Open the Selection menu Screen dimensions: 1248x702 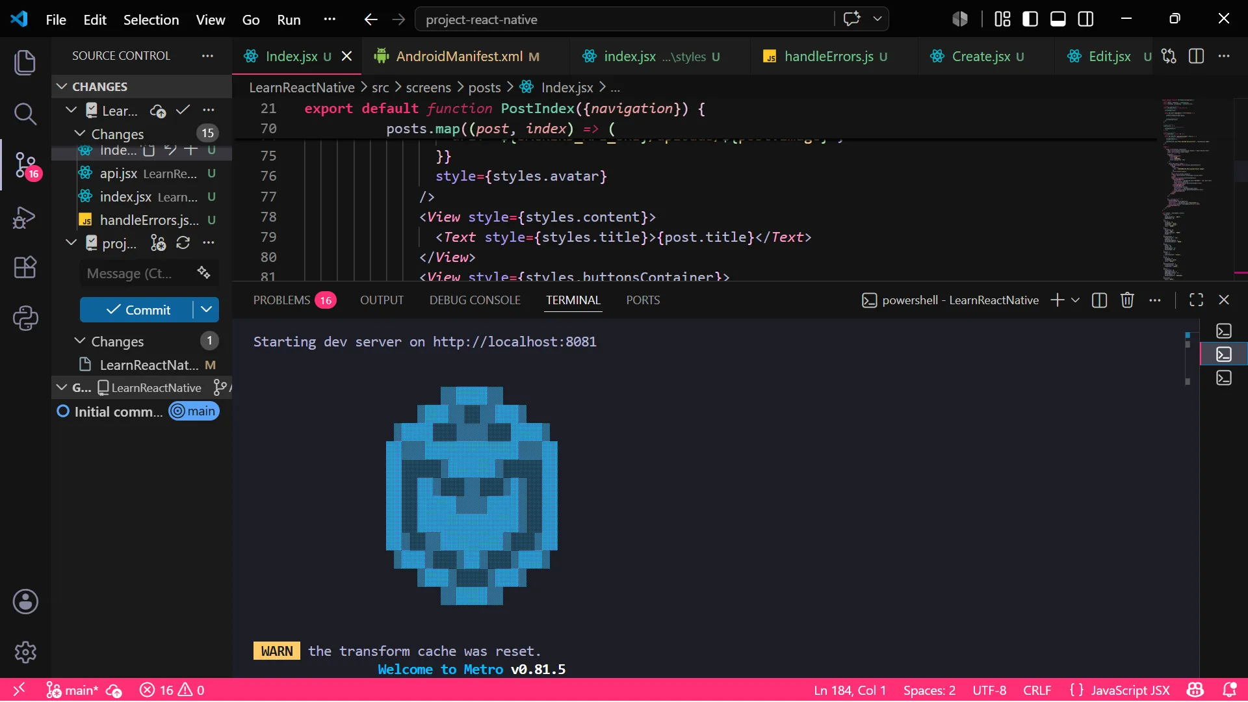pos(151,19)
